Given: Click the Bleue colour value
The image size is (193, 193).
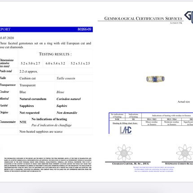Looking at the screenshot, I should (60, 92).
